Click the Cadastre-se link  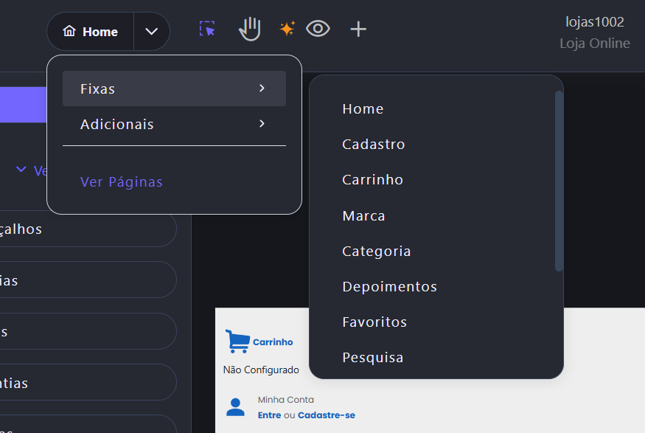pos(327,415)
